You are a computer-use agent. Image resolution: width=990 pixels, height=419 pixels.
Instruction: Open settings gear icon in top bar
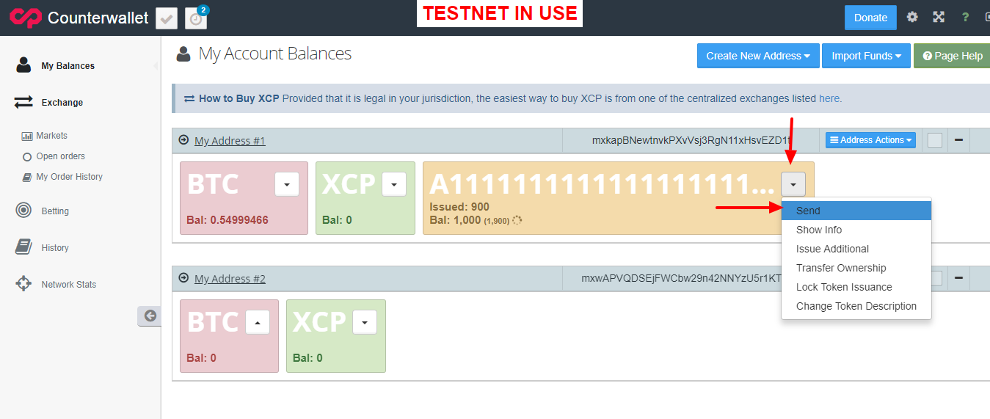[912, 17]
